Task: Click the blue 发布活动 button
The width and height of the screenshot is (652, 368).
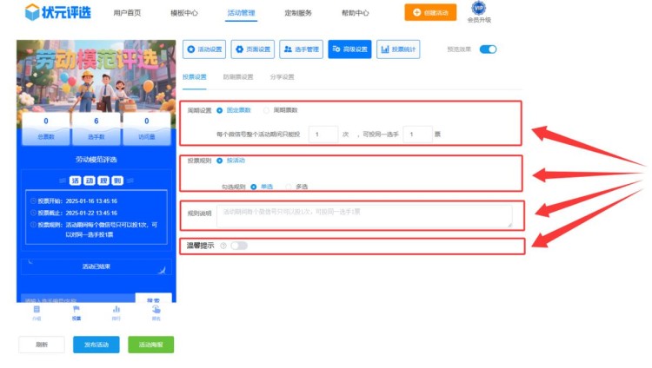Action: point(96,345)
